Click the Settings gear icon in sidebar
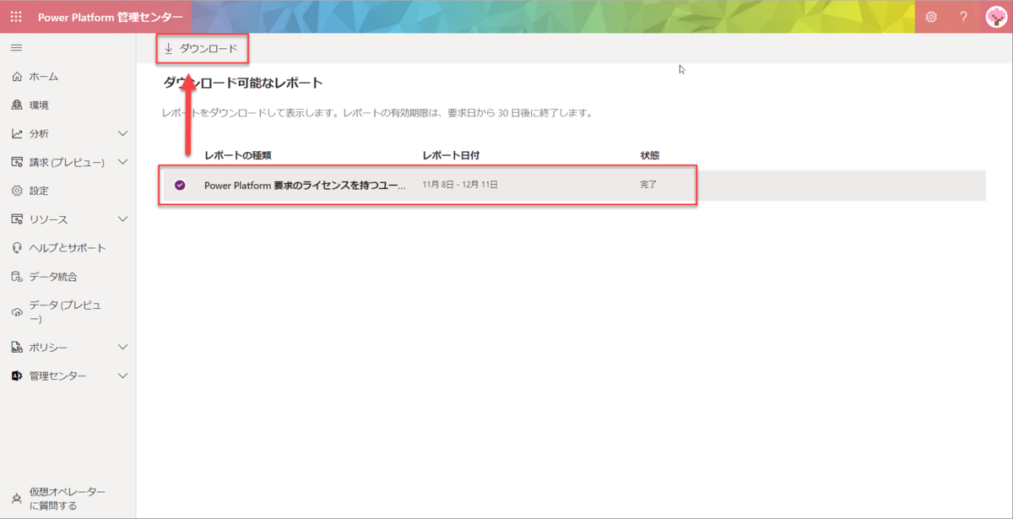The height and width of the screenshot is (519, 1013). [x=17, y=191]
